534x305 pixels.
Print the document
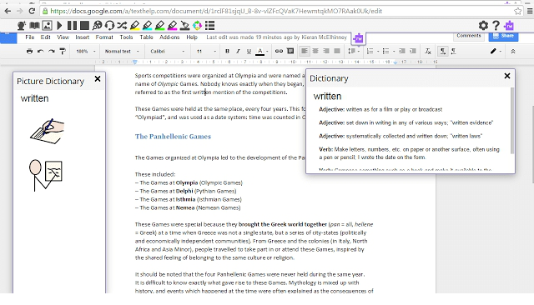pyautogui.click(x=30, y=52)
